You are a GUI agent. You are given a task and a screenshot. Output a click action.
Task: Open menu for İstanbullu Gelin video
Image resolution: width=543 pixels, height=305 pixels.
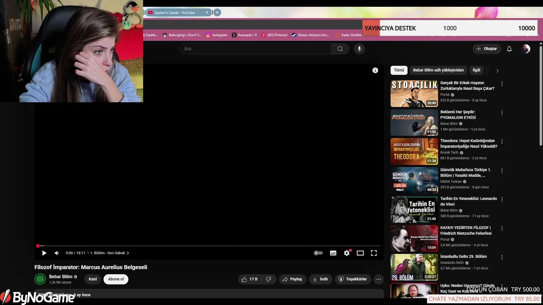502,257
